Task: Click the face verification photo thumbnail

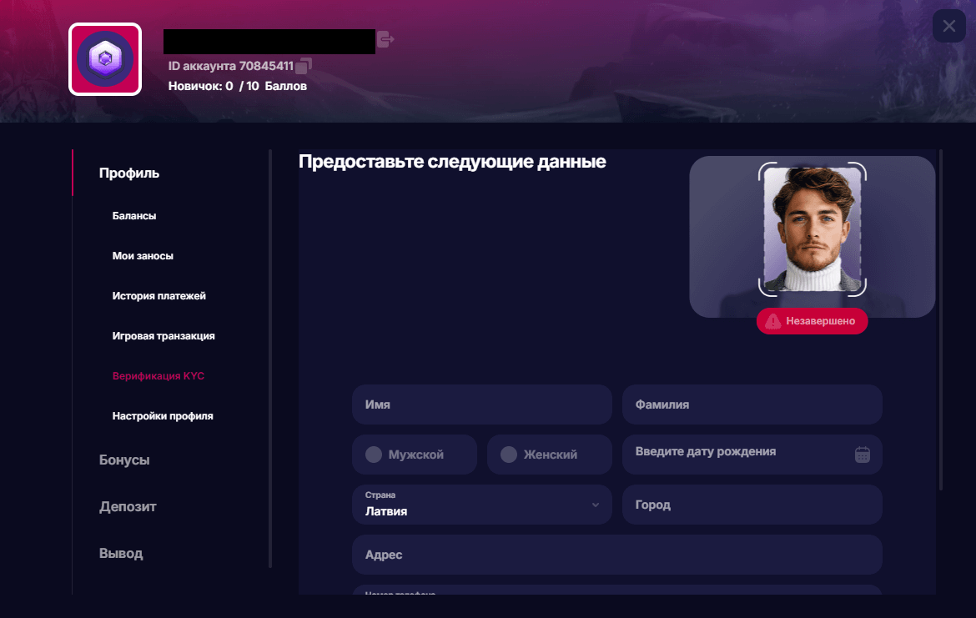Action: 812,229
